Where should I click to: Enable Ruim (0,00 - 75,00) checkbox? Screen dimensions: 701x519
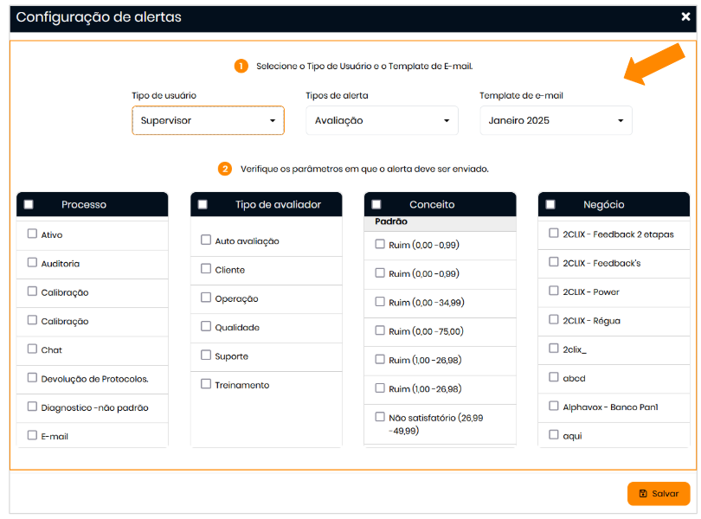pos(380,330)
